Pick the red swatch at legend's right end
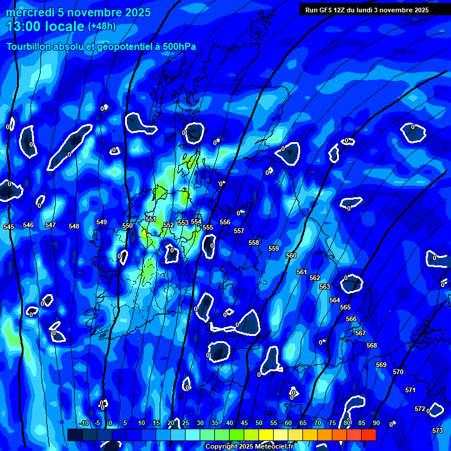 tap(368, 435)
